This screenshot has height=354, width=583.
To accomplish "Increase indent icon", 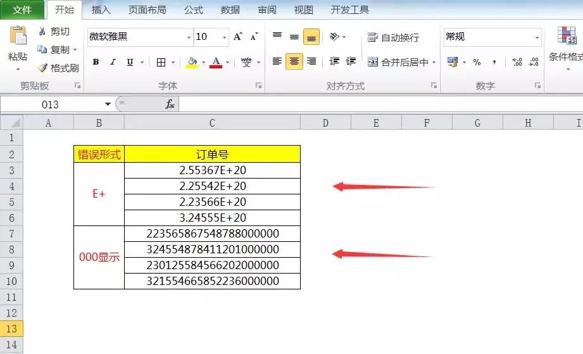I will click(x=351, y=61).
